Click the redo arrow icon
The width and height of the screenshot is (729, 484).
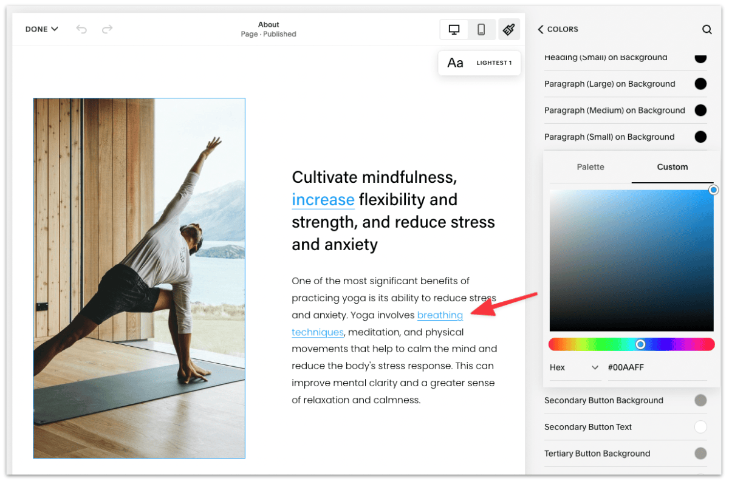point(107,29)
